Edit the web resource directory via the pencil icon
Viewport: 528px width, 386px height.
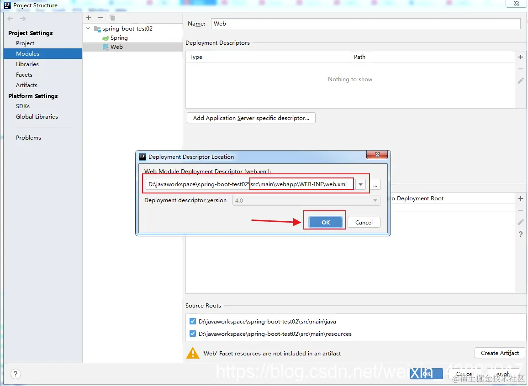tap(521, 222)
